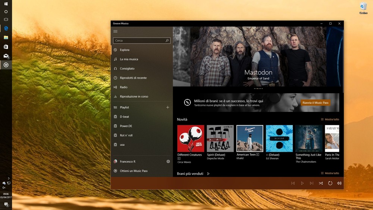The width and height of the screenshot is (373, 210).
Task: Open the Power.DE playlist
Action: tap(141, 126)
